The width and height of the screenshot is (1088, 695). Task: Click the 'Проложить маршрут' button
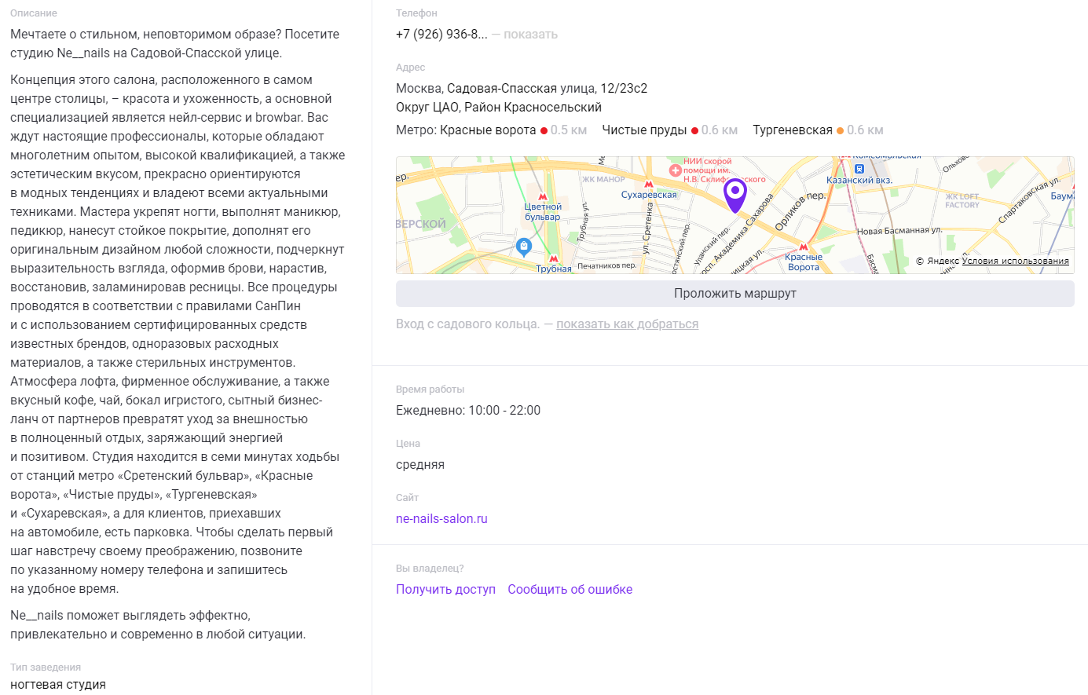point(734,294)
